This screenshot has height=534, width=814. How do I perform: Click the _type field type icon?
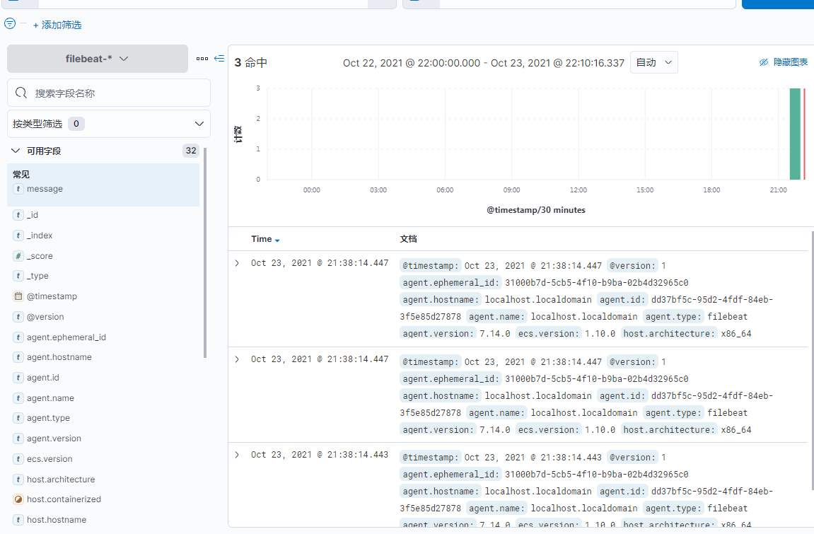18,276
